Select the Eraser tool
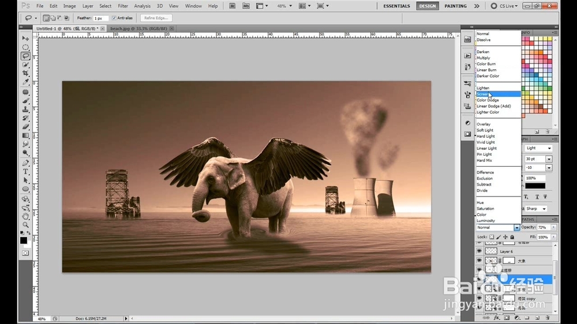 [x=25, y=126]
